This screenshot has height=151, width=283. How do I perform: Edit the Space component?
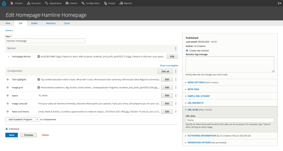(x=167, y=96)
